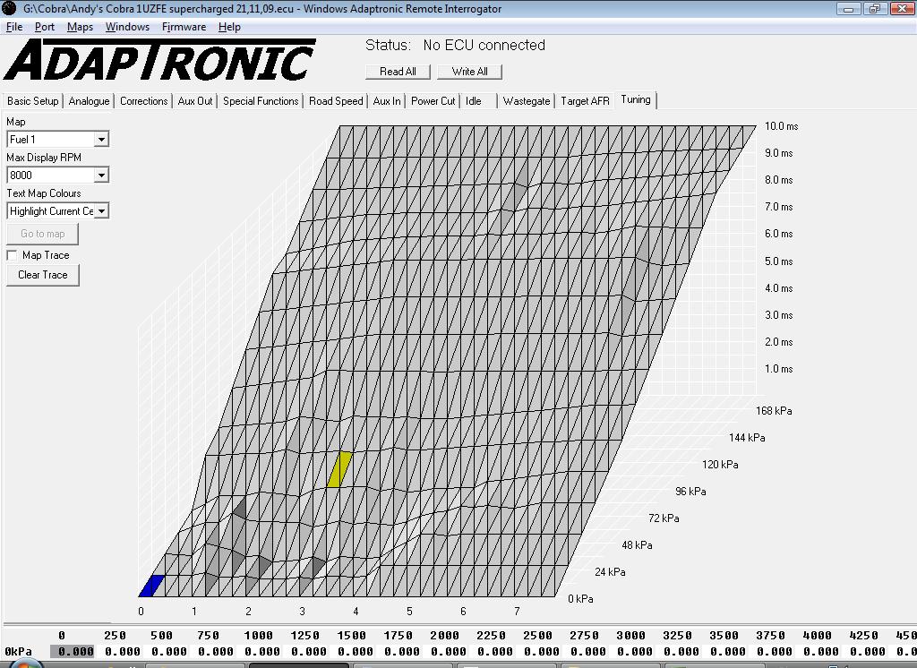
Task: Select the 0kPa cell under 500 RPM
Action: pyautogui.click(x=169, y=652)
